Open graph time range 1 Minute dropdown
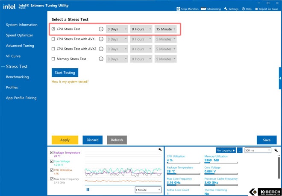 pyautogui.click(x=148, y=190)
